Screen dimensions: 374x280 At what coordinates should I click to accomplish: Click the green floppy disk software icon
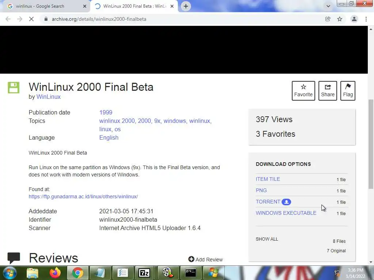coord(14,87)
